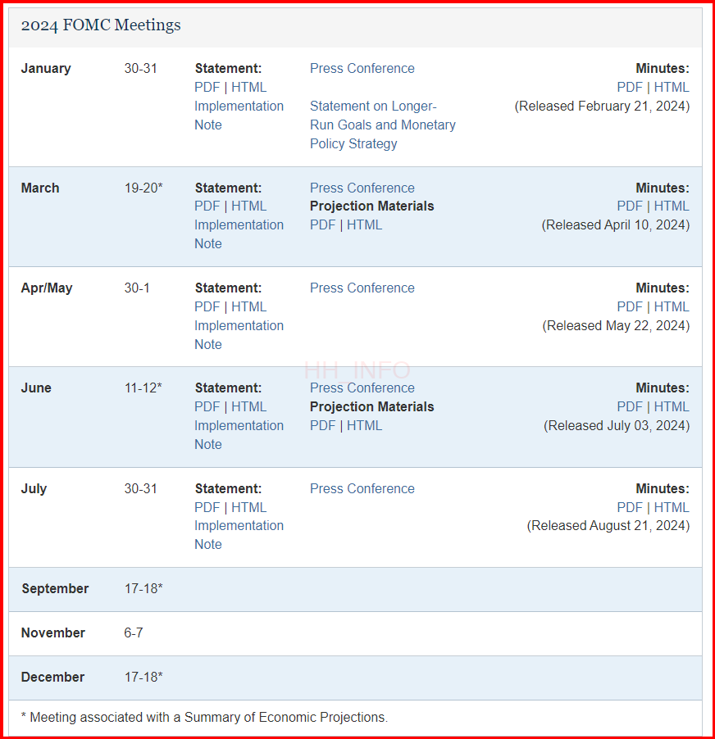Open Statement on Longer-Run Goals link
This screenshot has height=739, width=715.
[382, 125]
